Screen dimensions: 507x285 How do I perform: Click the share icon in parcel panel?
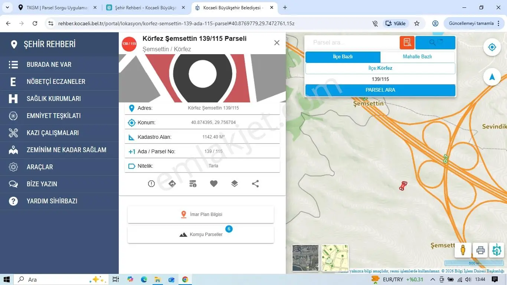(255, 184)
